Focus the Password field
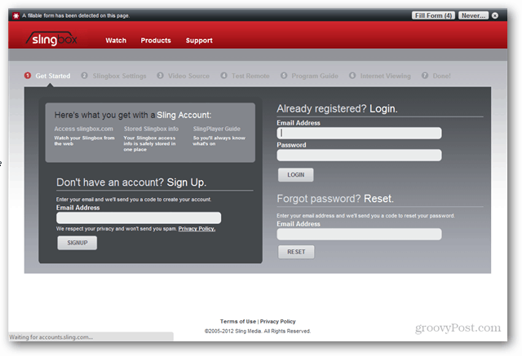Viewport: 522px width, 356px height. [359, 155]
